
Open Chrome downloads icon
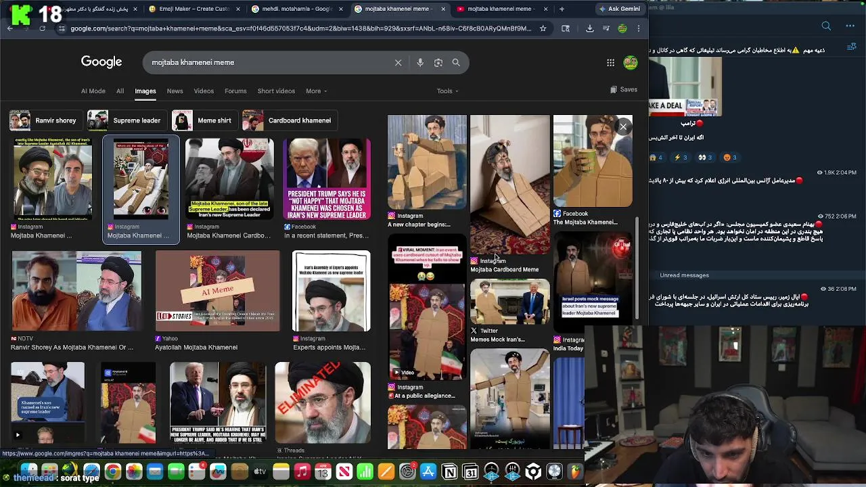click(x=590, y=28)
